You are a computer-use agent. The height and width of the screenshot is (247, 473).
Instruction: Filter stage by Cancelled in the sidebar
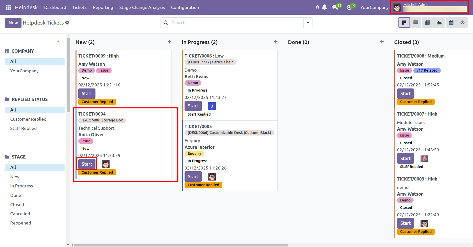(x=20, y=214)
